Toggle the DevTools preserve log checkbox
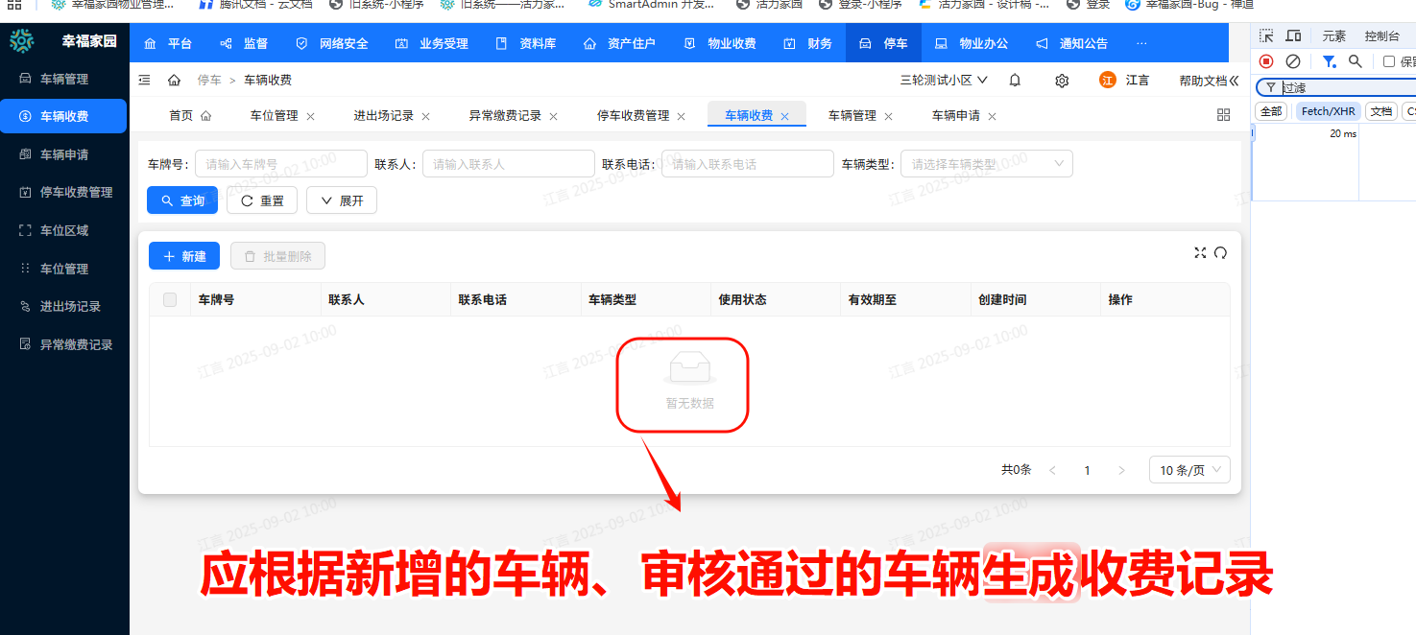This screenshot has height=635, width=1416. pos(1388,61)
